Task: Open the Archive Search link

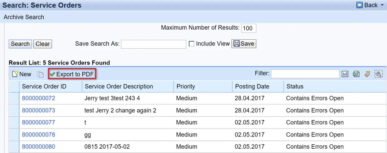Action: click(24, 17)
